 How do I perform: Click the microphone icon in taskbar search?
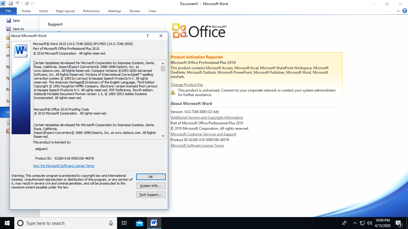111,223
